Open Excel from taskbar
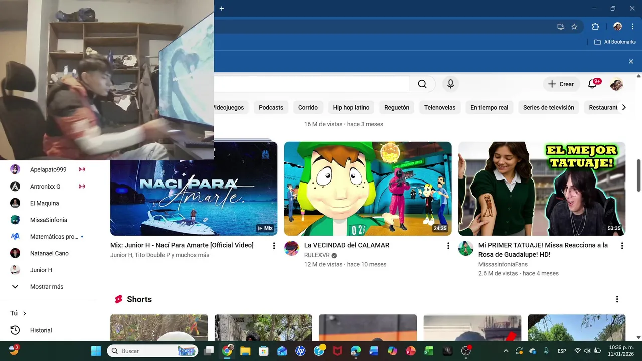Image resolution: width=642 pixels, height=361 pixels. [x=429, y=351]
